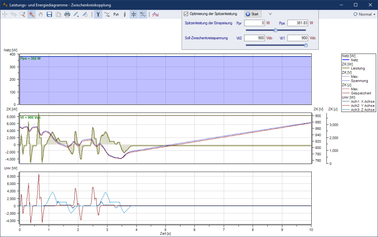Click the magnifier zoom tool with arrows
Image resolution: width=378 pixels, height=237 pixels.
pos(32,14)
